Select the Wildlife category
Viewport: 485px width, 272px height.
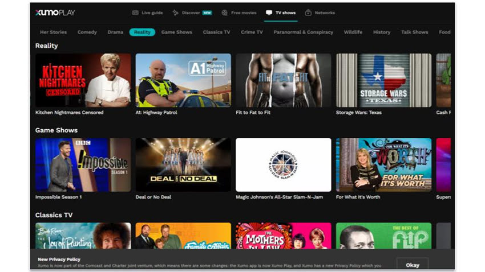[353, 32]
